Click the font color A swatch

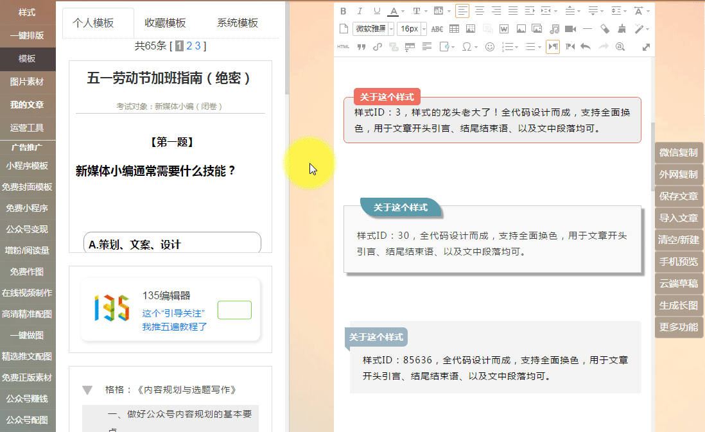pos(394,12)
